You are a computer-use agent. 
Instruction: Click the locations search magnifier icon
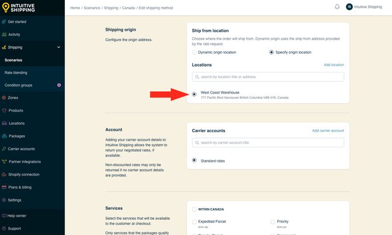coord(197,77)
